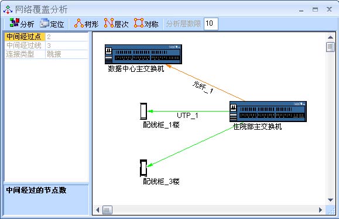Switch to 树形 tree layout
Image resolution: width=339 pixels, height=219 pixels.
coord(86,23)
